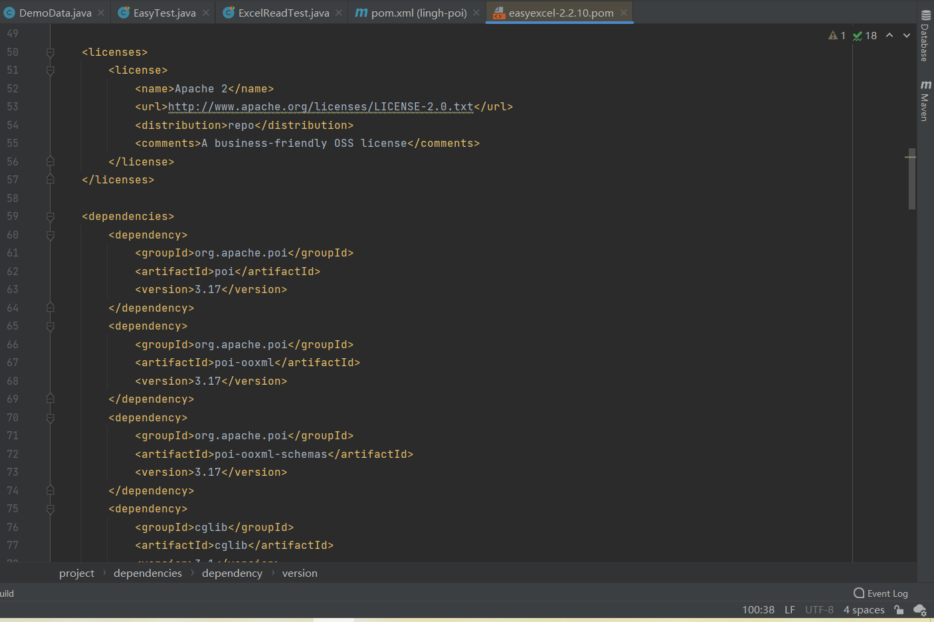Collapse the licenses block at line 50
Viewport: 934px width, 622px height.
pyautogui.click(x=50, y=52)
